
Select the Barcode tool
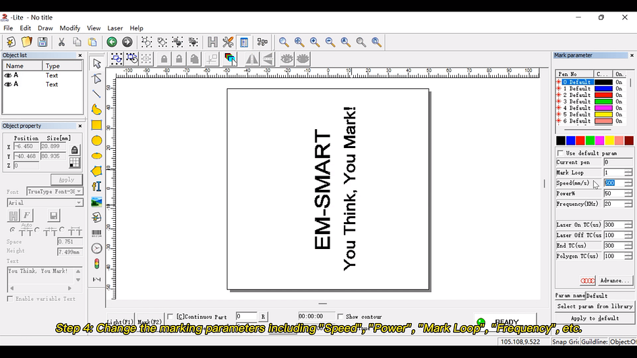pos(96,233)
